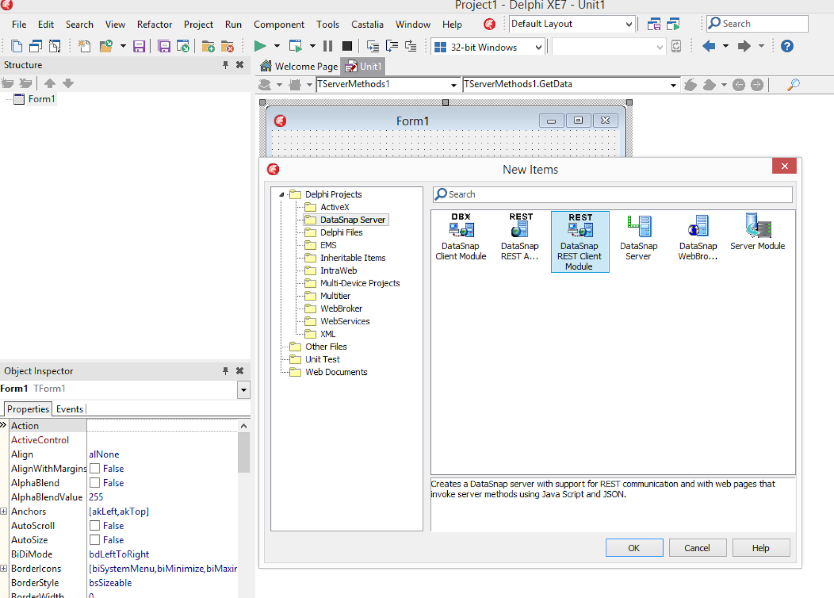834x598 pixels.
Task: Click Align property value alNone
Action: tap(104, 454)
